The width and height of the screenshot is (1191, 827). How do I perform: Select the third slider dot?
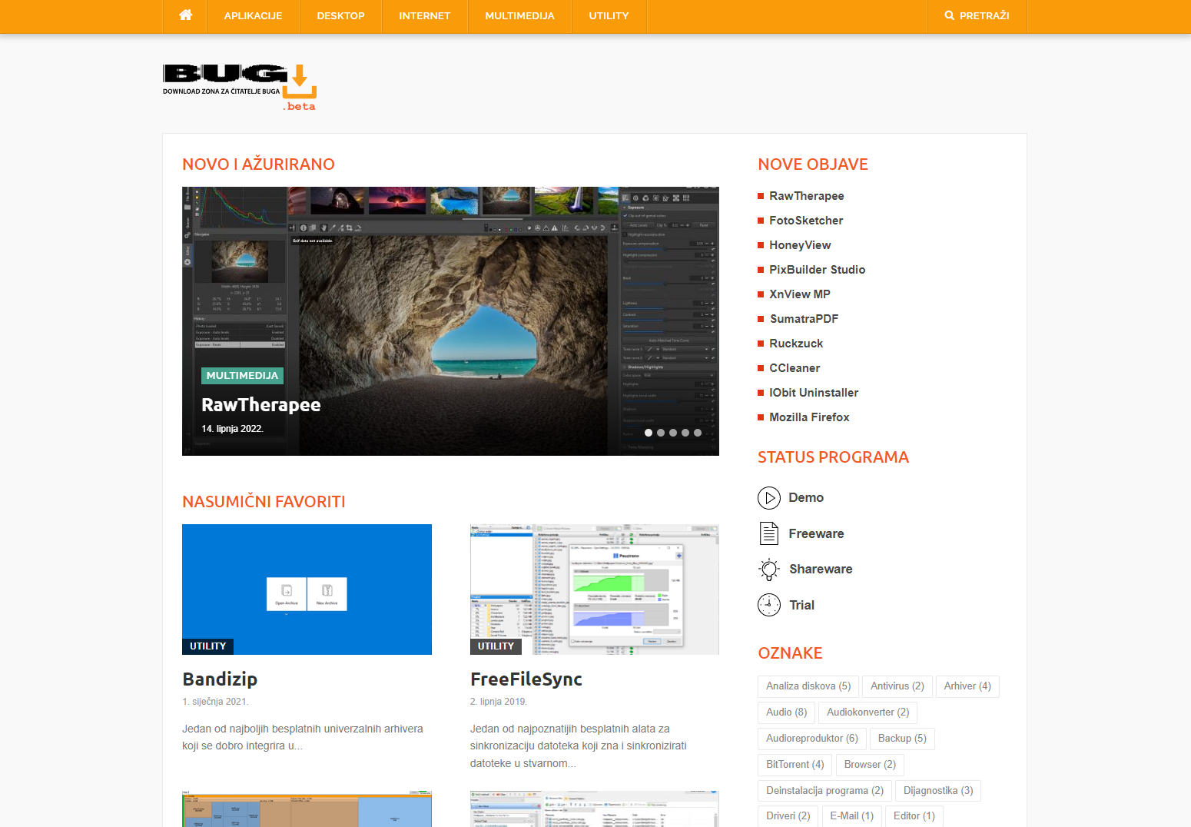tap(673, 433)
